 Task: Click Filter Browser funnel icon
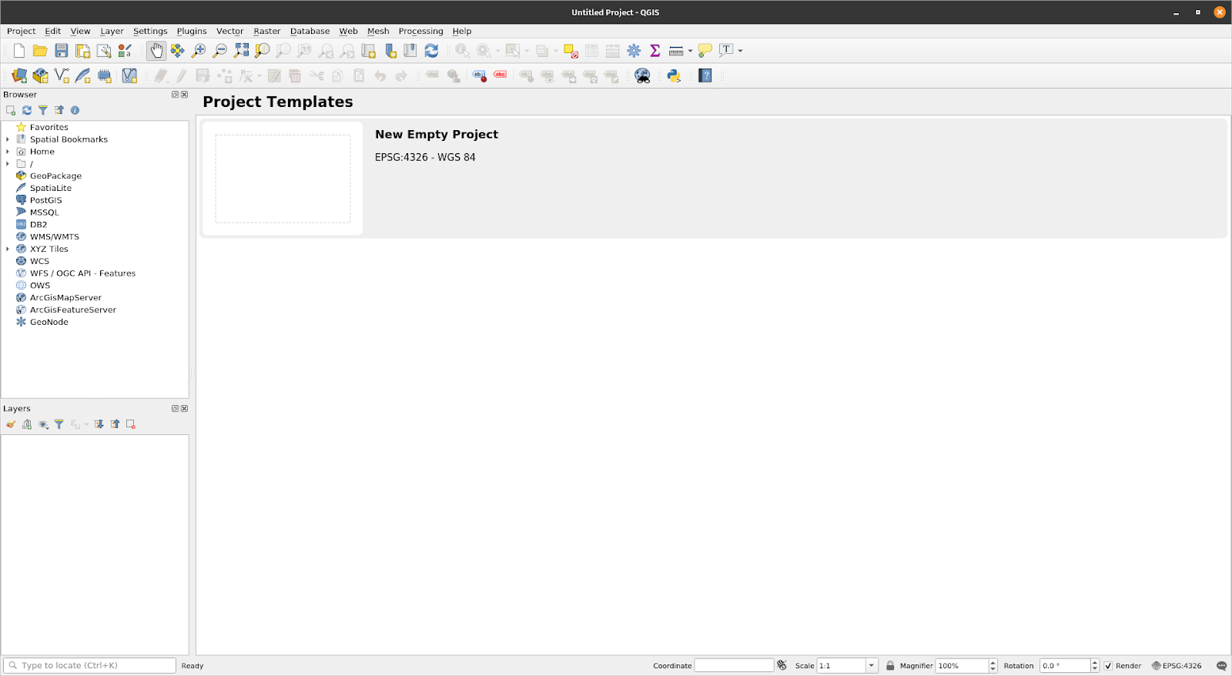43,110
